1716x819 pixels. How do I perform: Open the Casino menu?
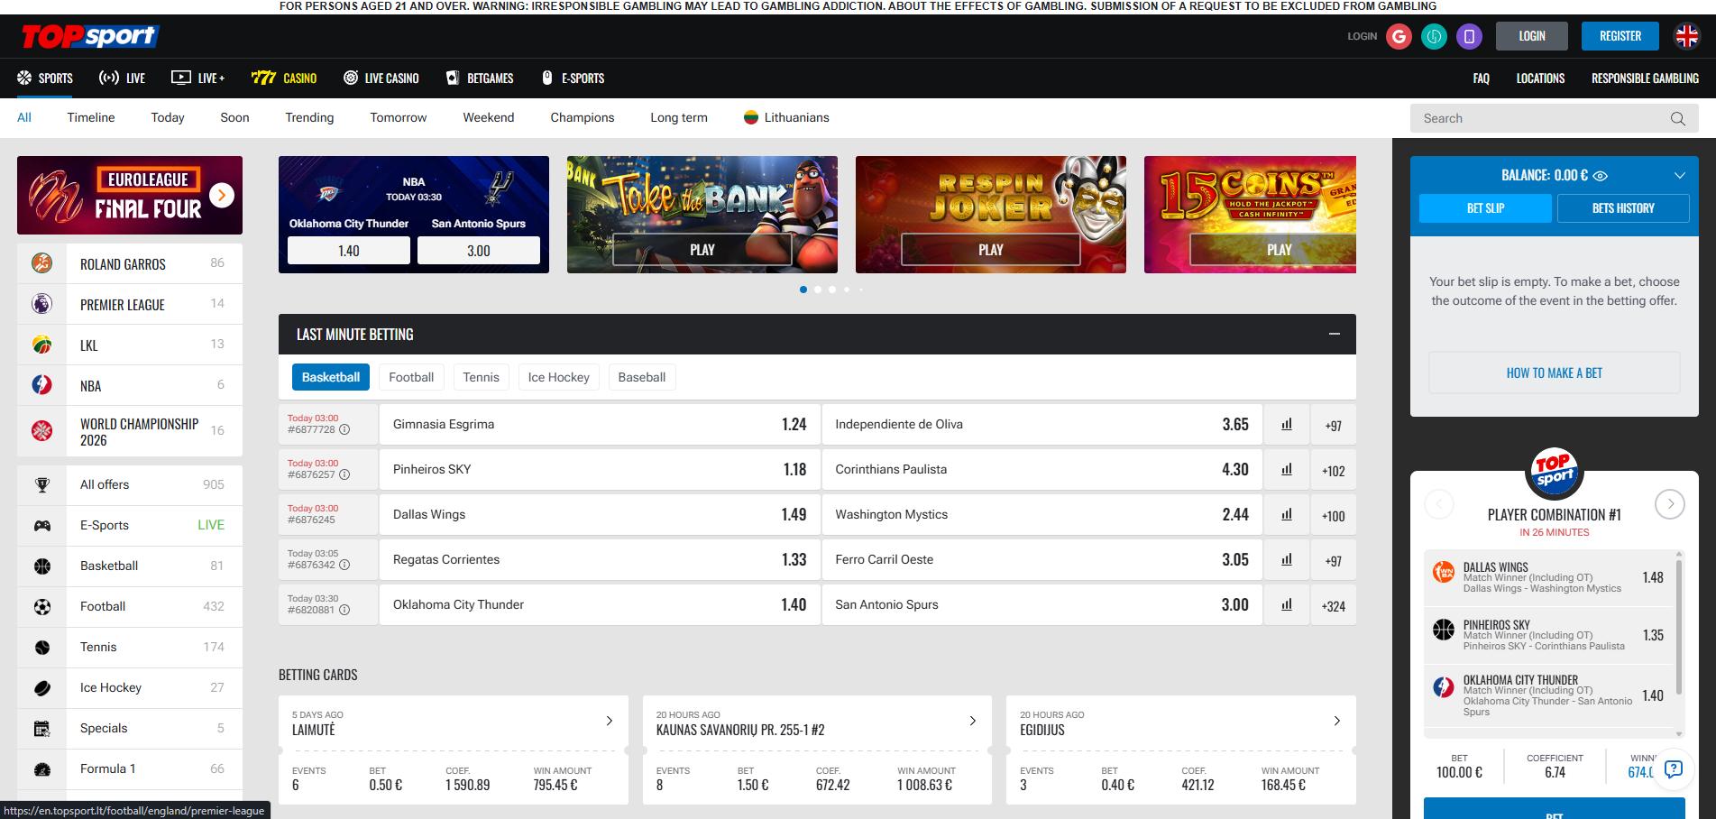tap(284, 78)
